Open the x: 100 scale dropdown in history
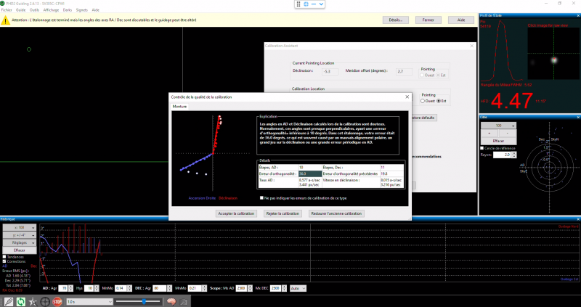 click(20, 227)
